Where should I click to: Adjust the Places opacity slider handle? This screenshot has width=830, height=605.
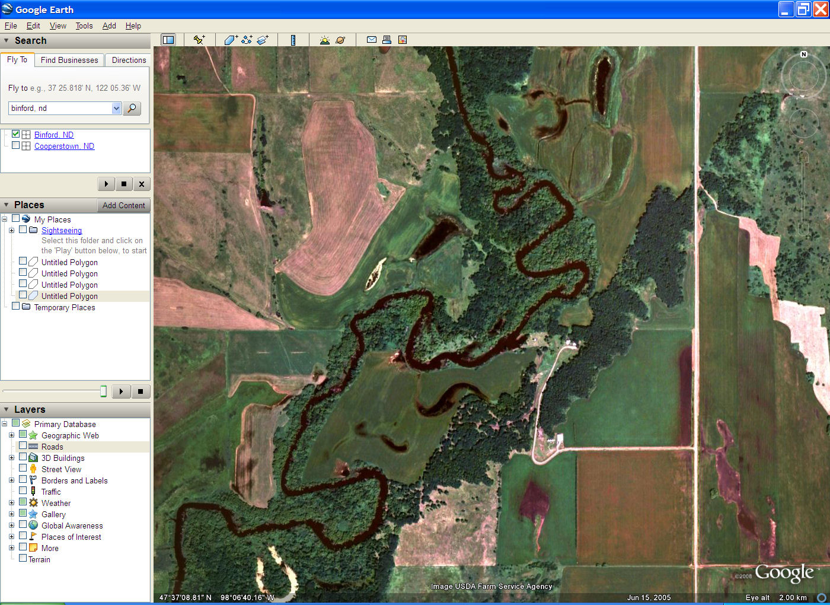point(104,391)
